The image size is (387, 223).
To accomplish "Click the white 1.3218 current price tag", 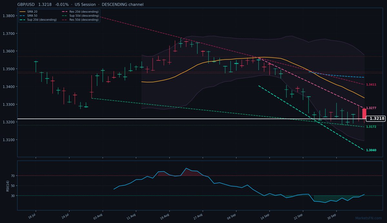I will point(375,119).
